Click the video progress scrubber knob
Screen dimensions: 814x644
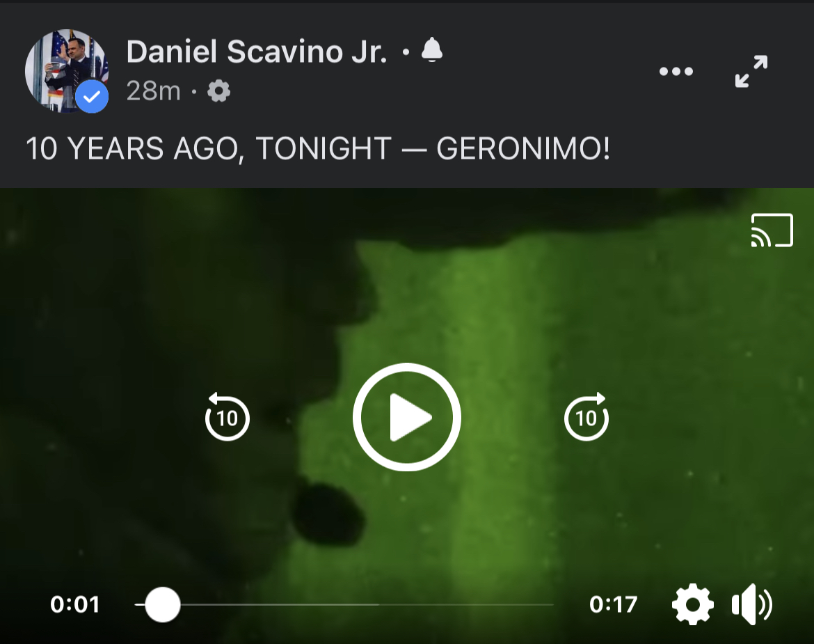pos(163,604)
